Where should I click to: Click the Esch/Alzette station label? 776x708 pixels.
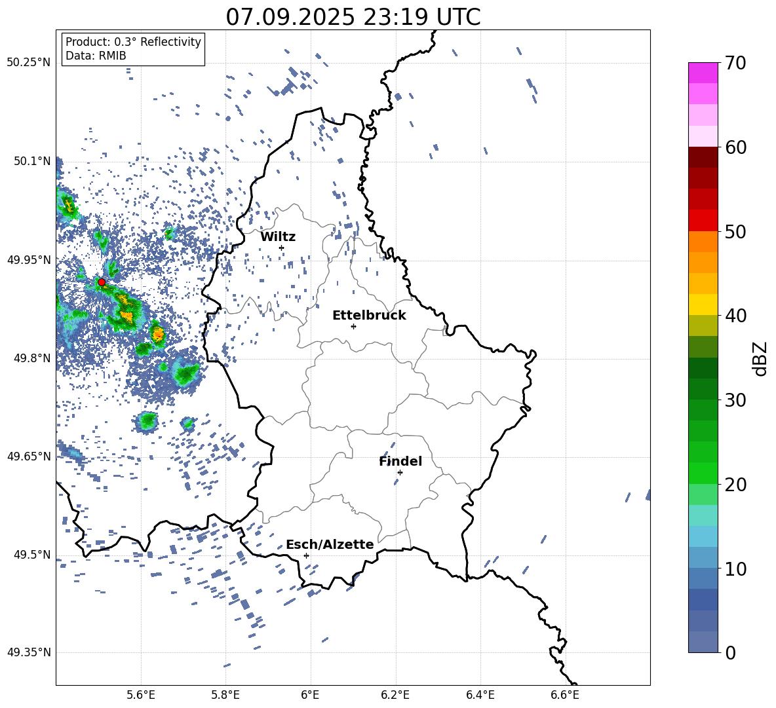(330, 544)
